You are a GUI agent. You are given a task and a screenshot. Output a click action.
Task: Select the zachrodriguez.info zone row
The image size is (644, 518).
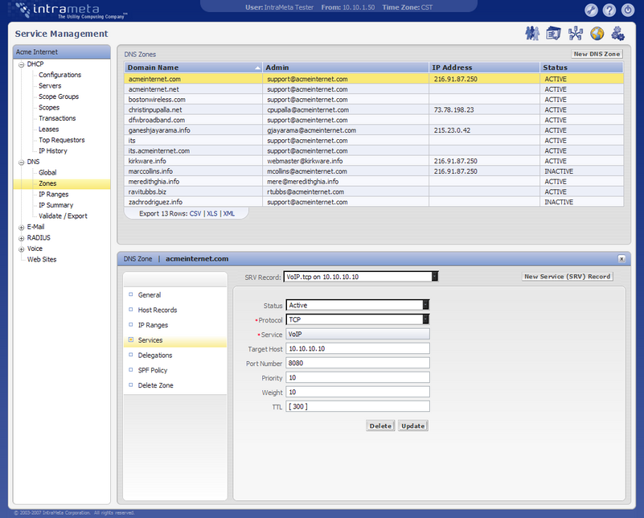(x=374, y=202)
